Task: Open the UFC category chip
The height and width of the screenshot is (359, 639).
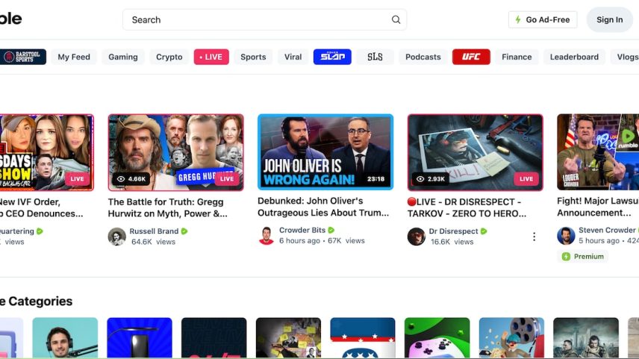Action: [471, 57]
